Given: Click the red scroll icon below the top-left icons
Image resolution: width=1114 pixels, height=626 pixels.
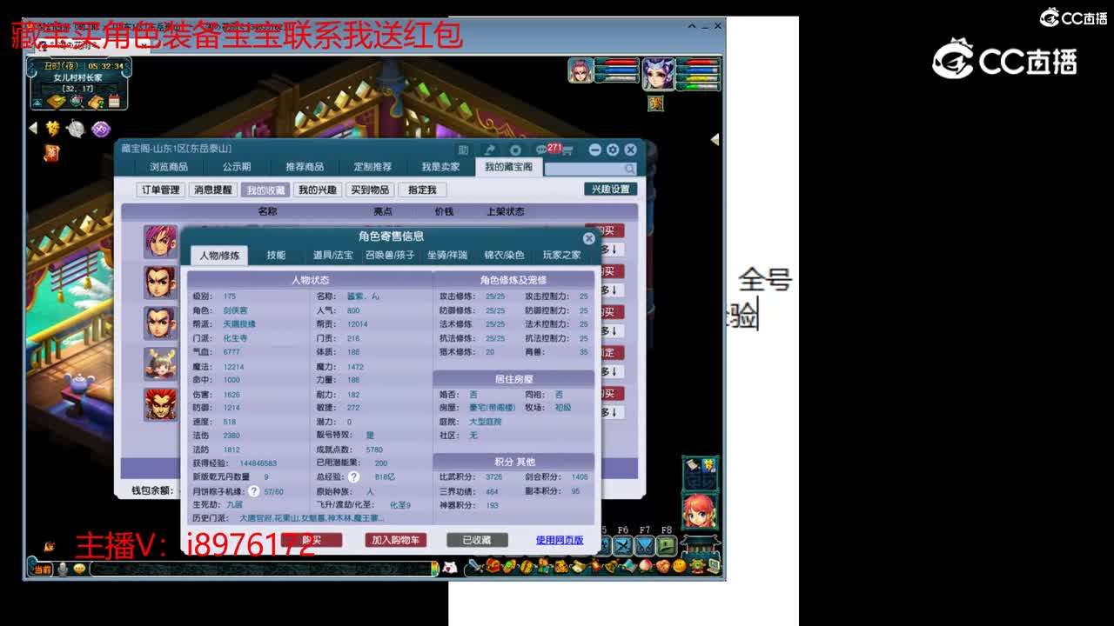Looking at the screenshot, I should coord(51,154).
